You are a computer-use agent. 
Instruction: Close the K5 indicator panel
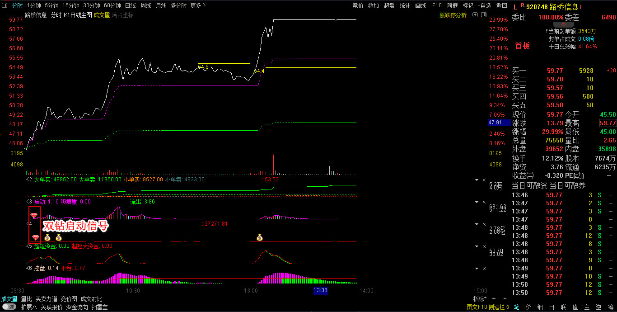[484, 246]
